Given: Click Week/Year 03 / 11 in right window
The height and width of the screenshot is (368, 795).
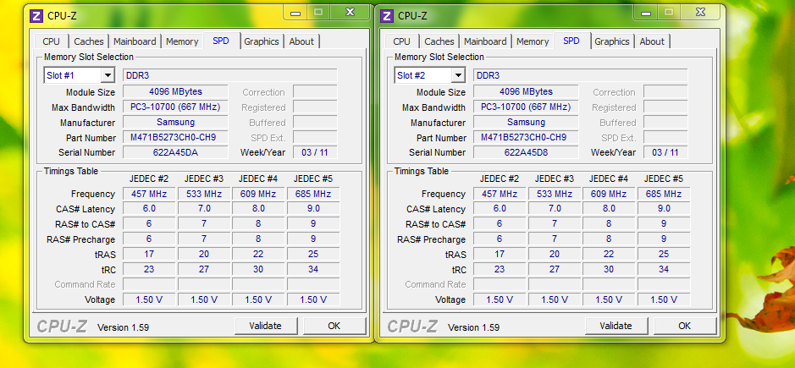Looking at the screenshot, I should click(665, 152).
